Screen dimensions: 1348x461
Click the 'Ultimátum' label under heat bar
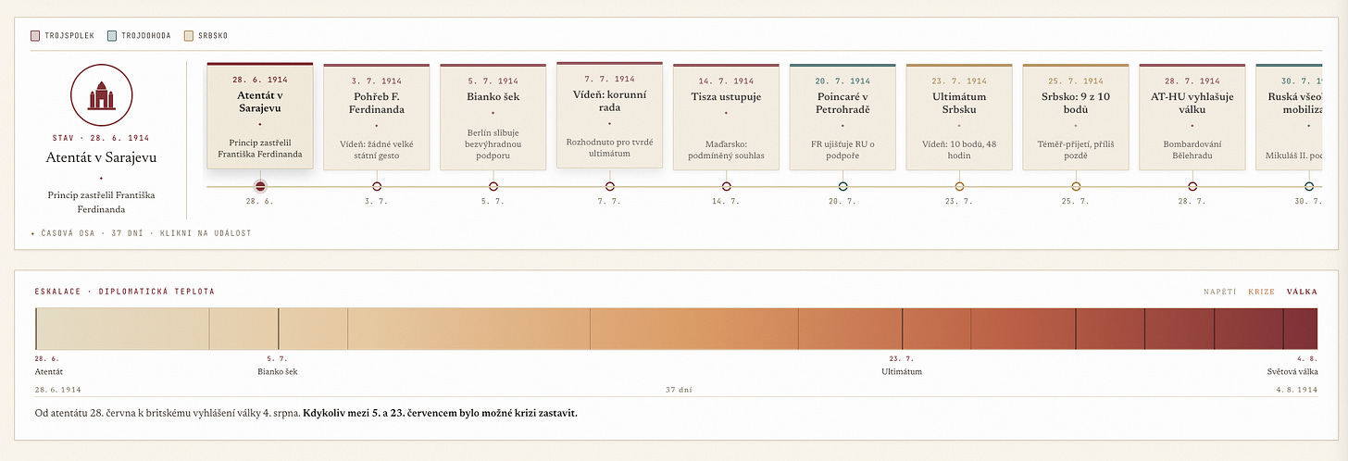(x=902, y=372)
